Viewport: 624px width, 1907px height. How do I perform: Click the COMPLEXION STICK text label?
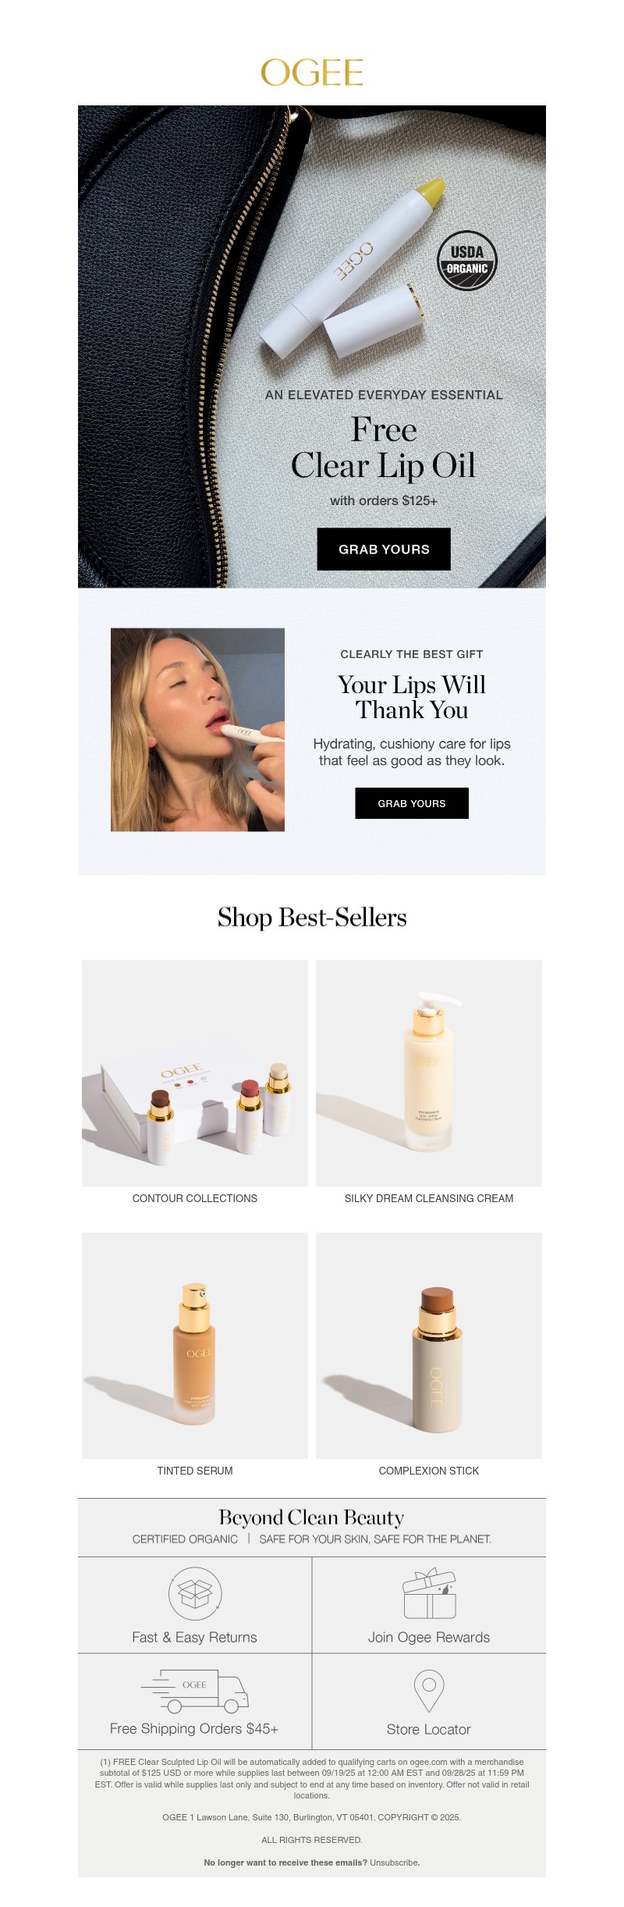[429, 1471]
